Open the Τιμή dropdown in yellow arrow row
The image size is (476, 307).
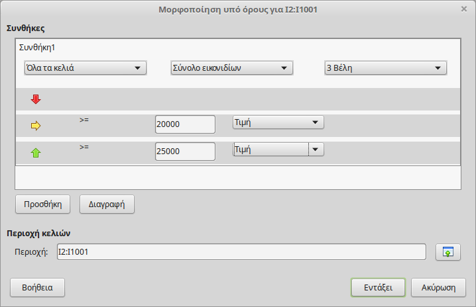[x=277, y=122]
